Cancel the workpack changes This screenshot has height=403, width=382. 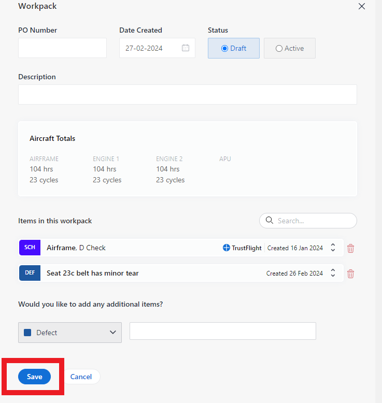point(81,377)
